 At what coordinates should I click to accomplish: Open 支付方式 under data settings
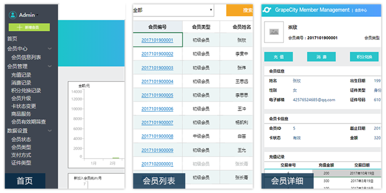21,155
